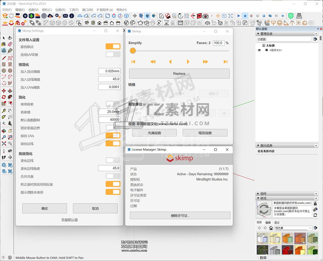Image resolution: width=323 pixels, height=261 pixels.
Task: Click the skip-to-end icon in Skimp
Action: pos(225,62)
